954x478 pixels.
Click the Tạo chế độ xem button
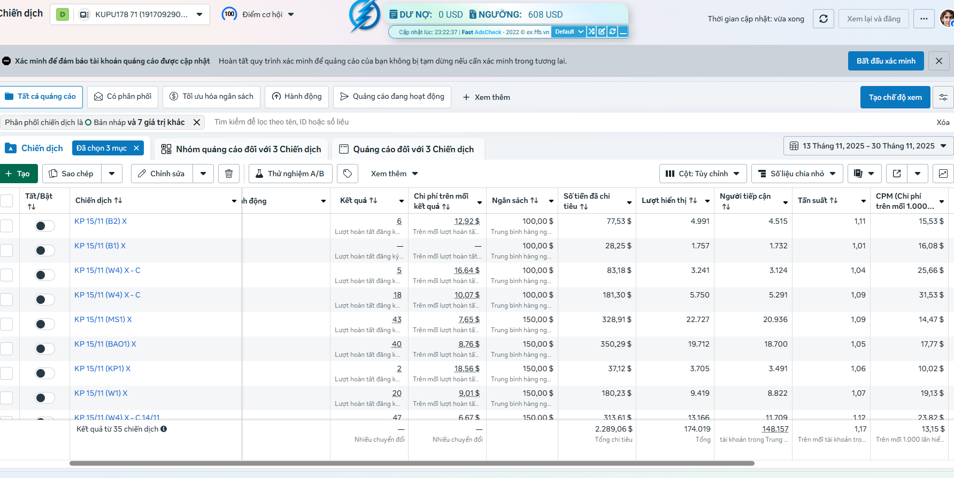click(895, 97)
